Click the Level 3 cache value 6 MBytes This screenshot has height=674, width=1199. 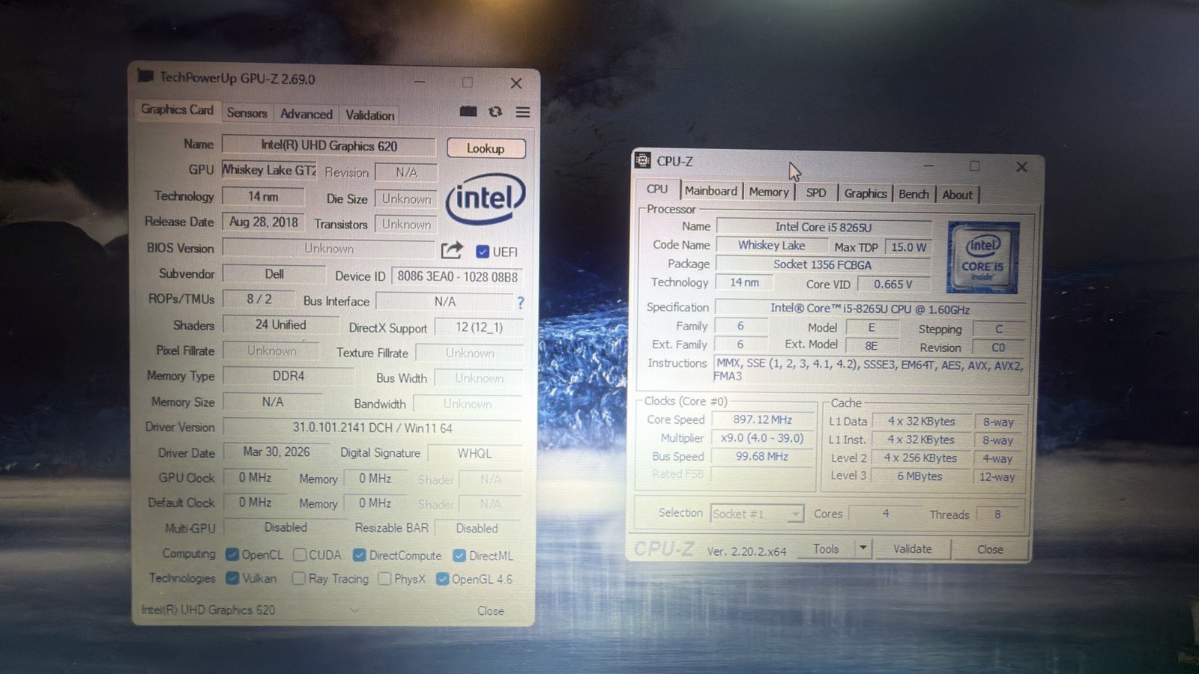click(919, 476)
